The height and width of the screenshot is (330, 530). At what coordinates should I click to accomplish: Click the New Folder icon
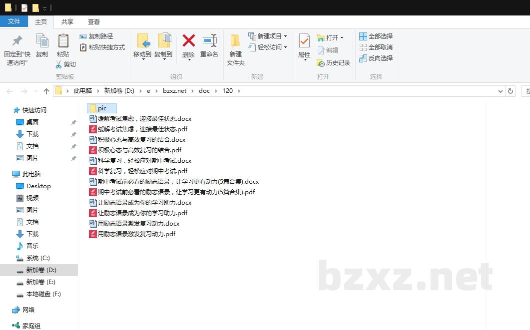tap(235, 41)
